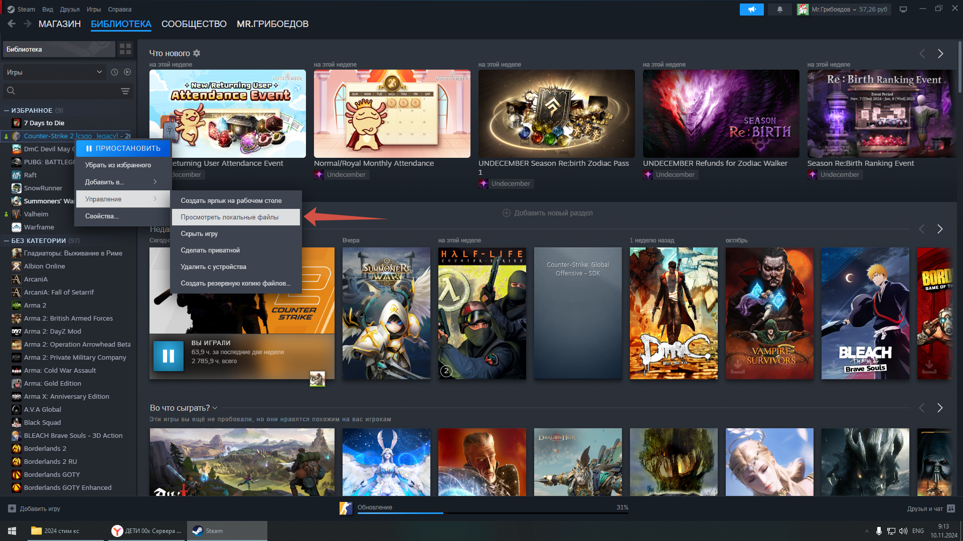Viewport: 963px width, 541px height.
Task: Next page of What's New carousel
Action: pyautogui.click(x=940, y=54)
